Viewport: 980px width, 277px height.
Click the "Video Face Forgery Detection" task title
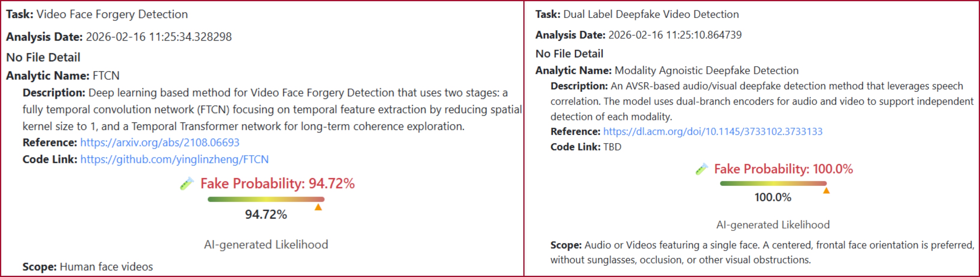pos(112,14)
